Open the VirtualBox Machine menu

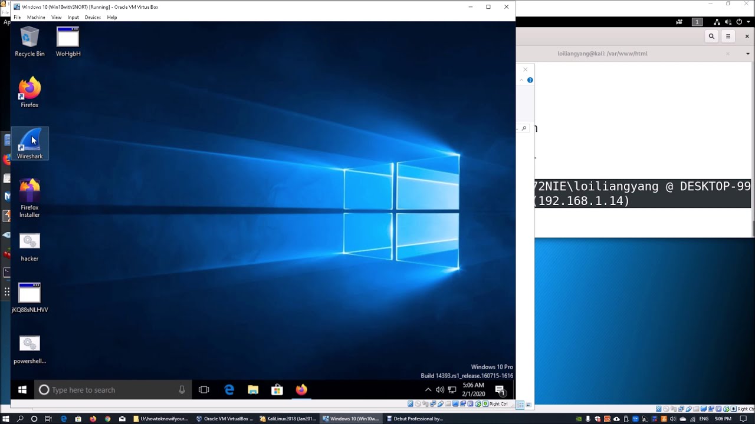coord(36,17)
